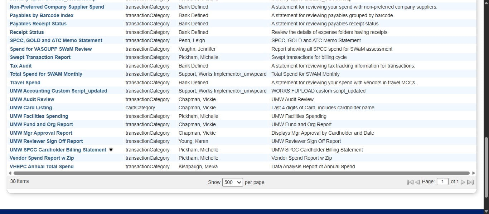489x214 pixels.
Task: Click the next page arrow icon
Action: [x=463, y=182]
